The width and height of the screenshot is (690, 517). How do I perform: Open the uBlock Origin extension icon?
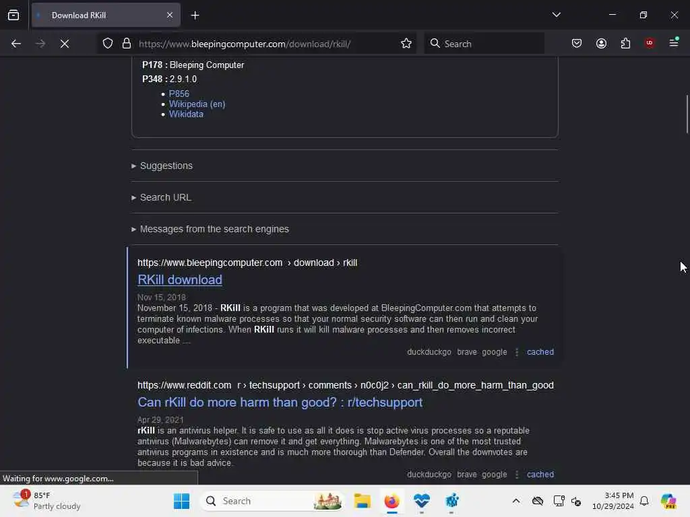650,43
